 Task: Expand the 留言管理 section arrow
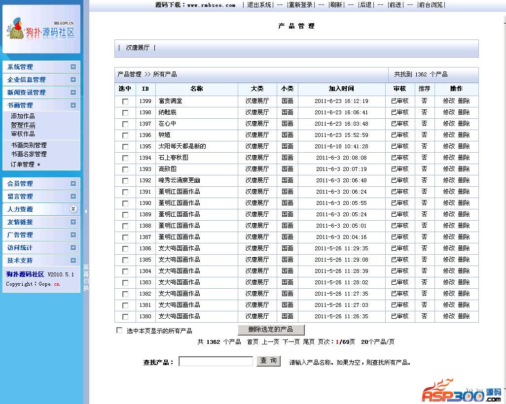[73, 197]
